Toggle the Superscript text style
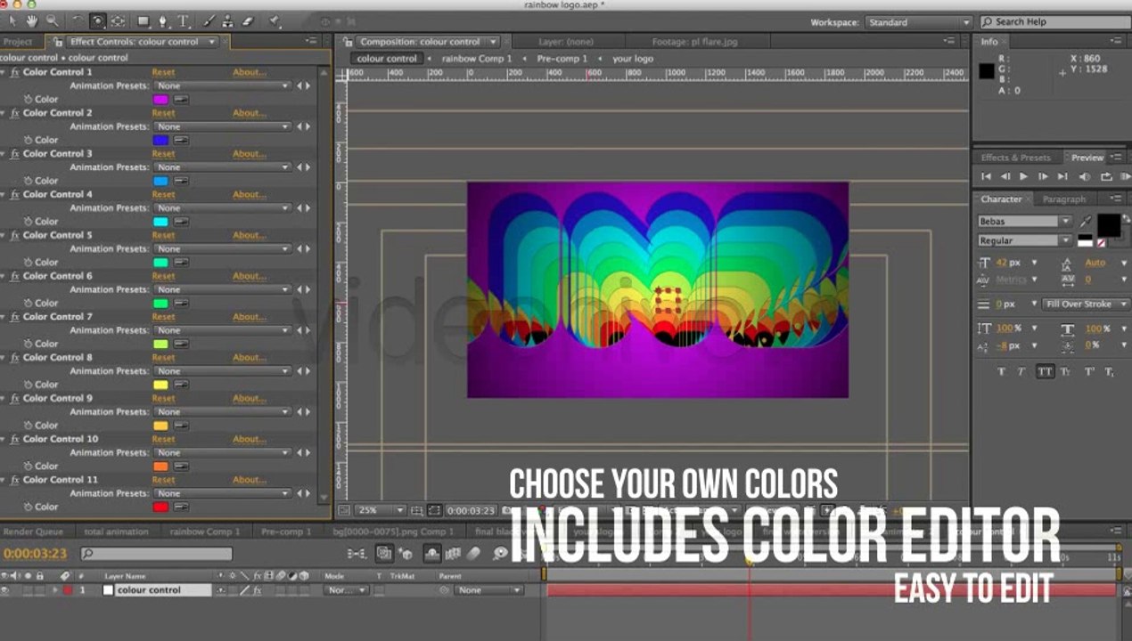1132x641 pixels. 1088,371
